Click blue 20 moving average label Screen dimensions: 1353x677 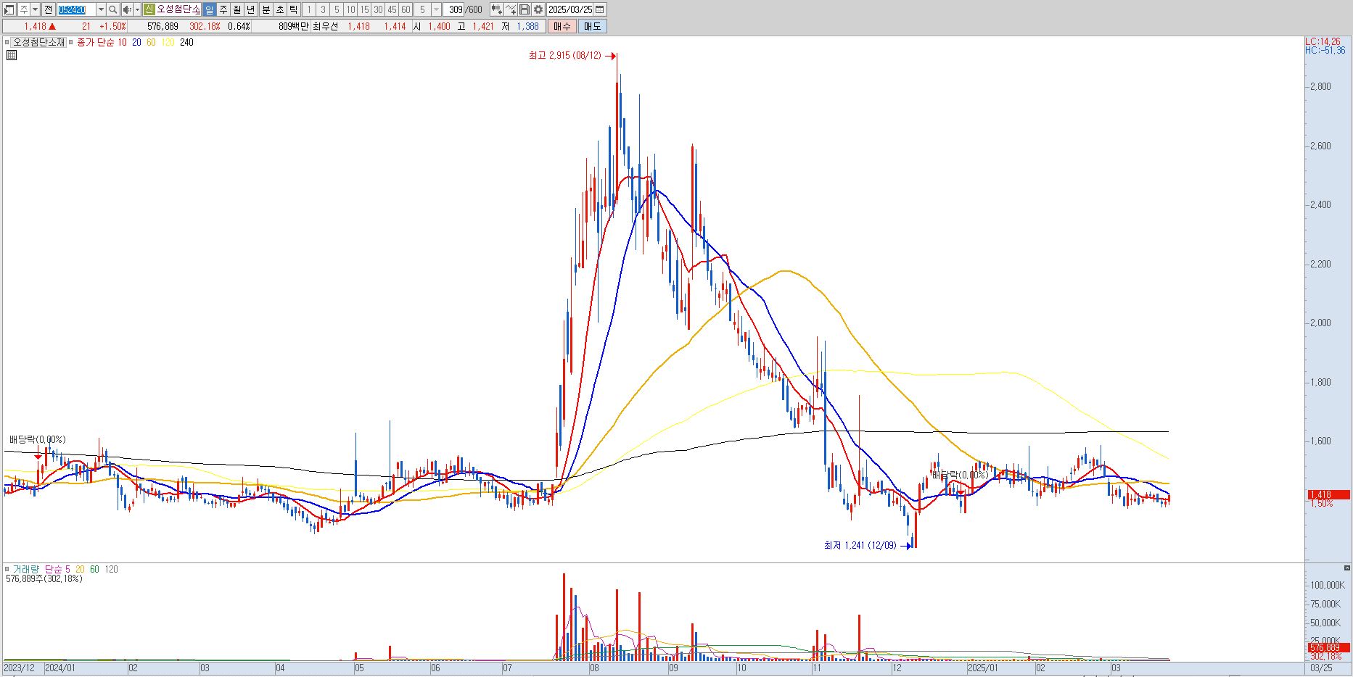pyautogui.click(x=136, y=42)
